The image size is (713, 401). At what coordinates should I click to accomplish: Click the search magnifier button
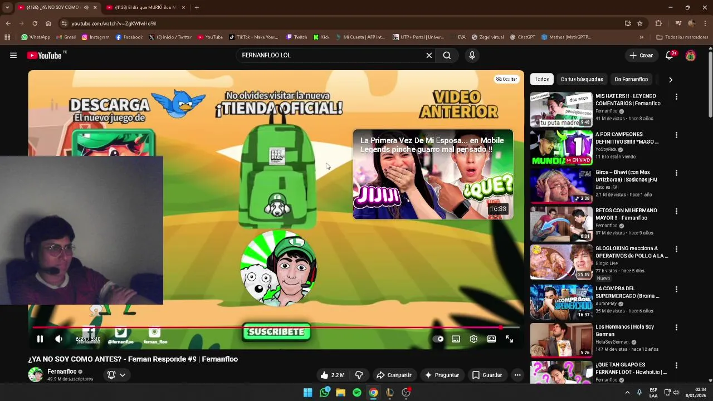click(x=447, y=55)
